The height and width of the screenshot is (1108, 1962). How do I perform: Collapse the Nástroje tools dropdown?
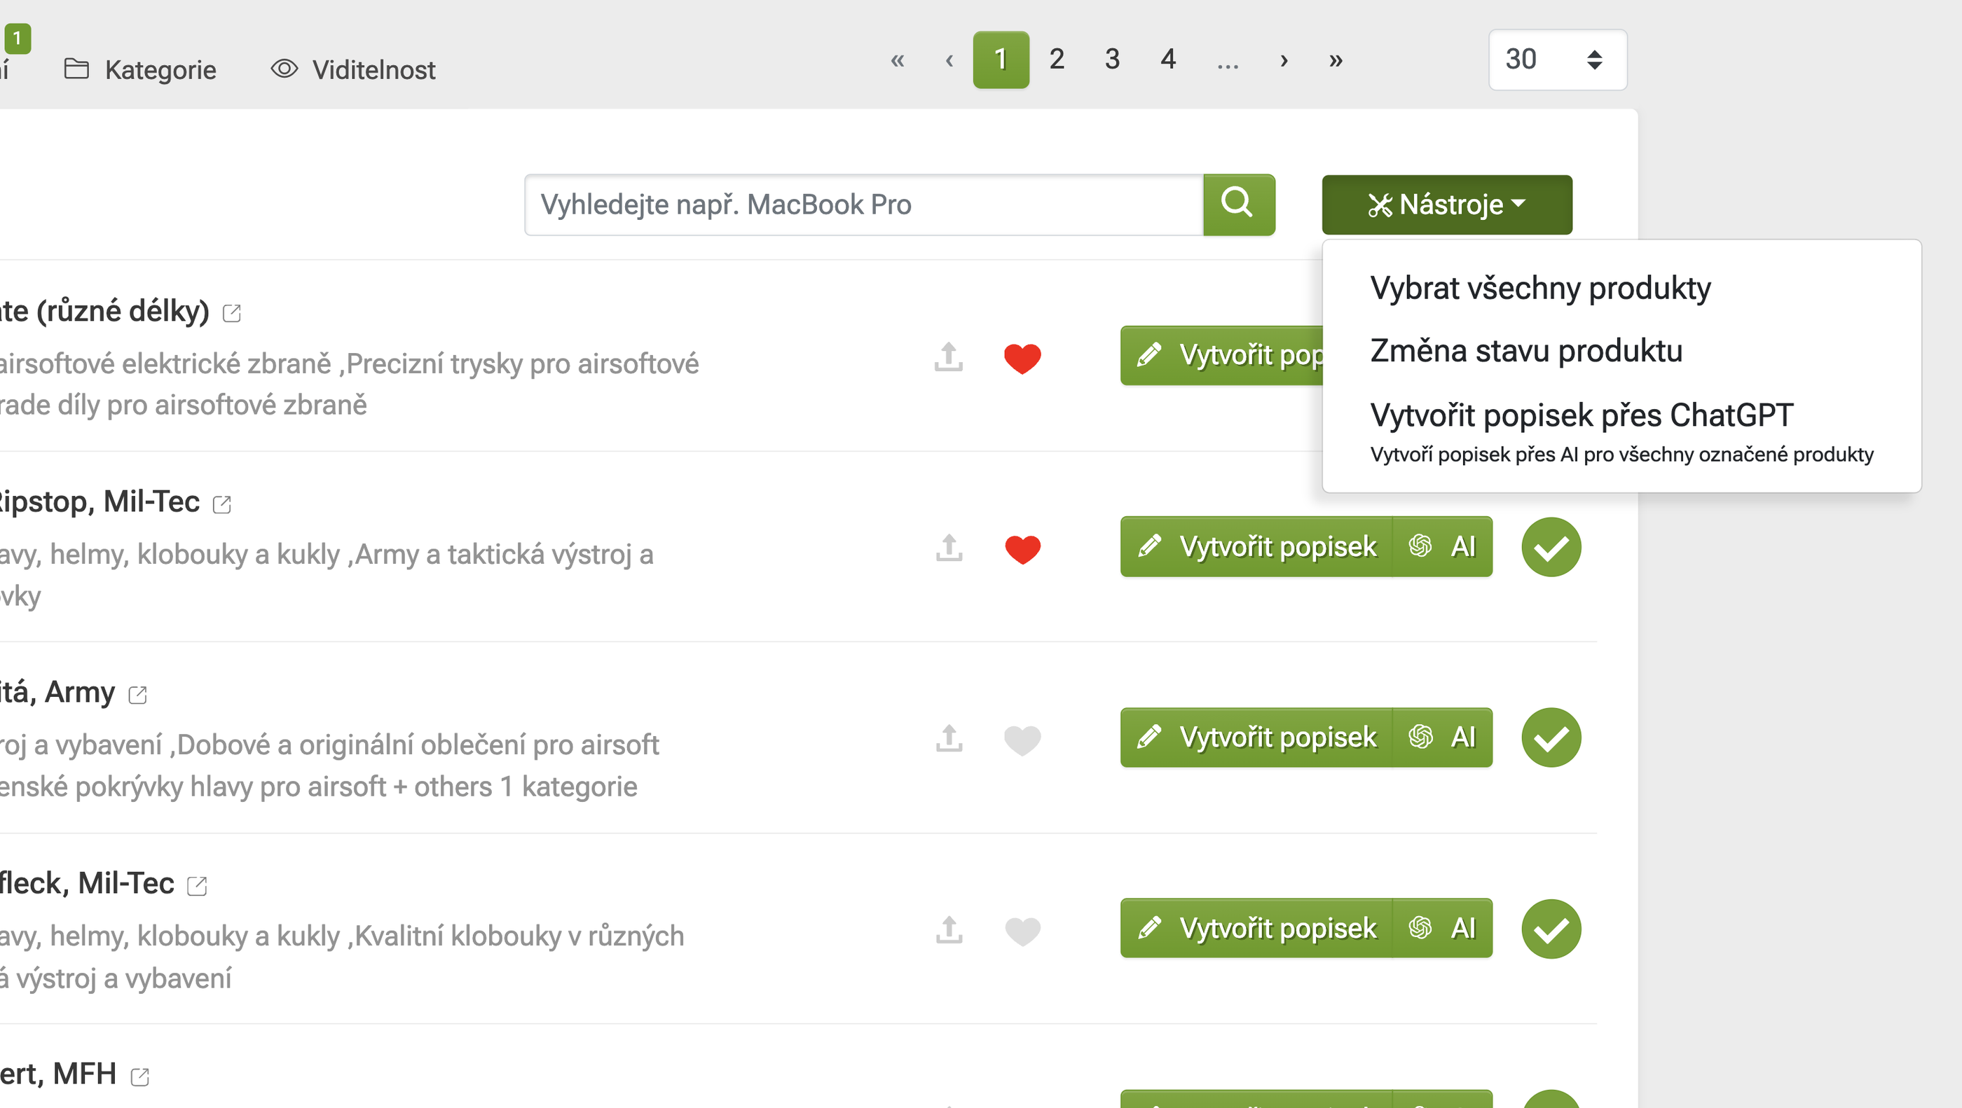coord(1446,204)
